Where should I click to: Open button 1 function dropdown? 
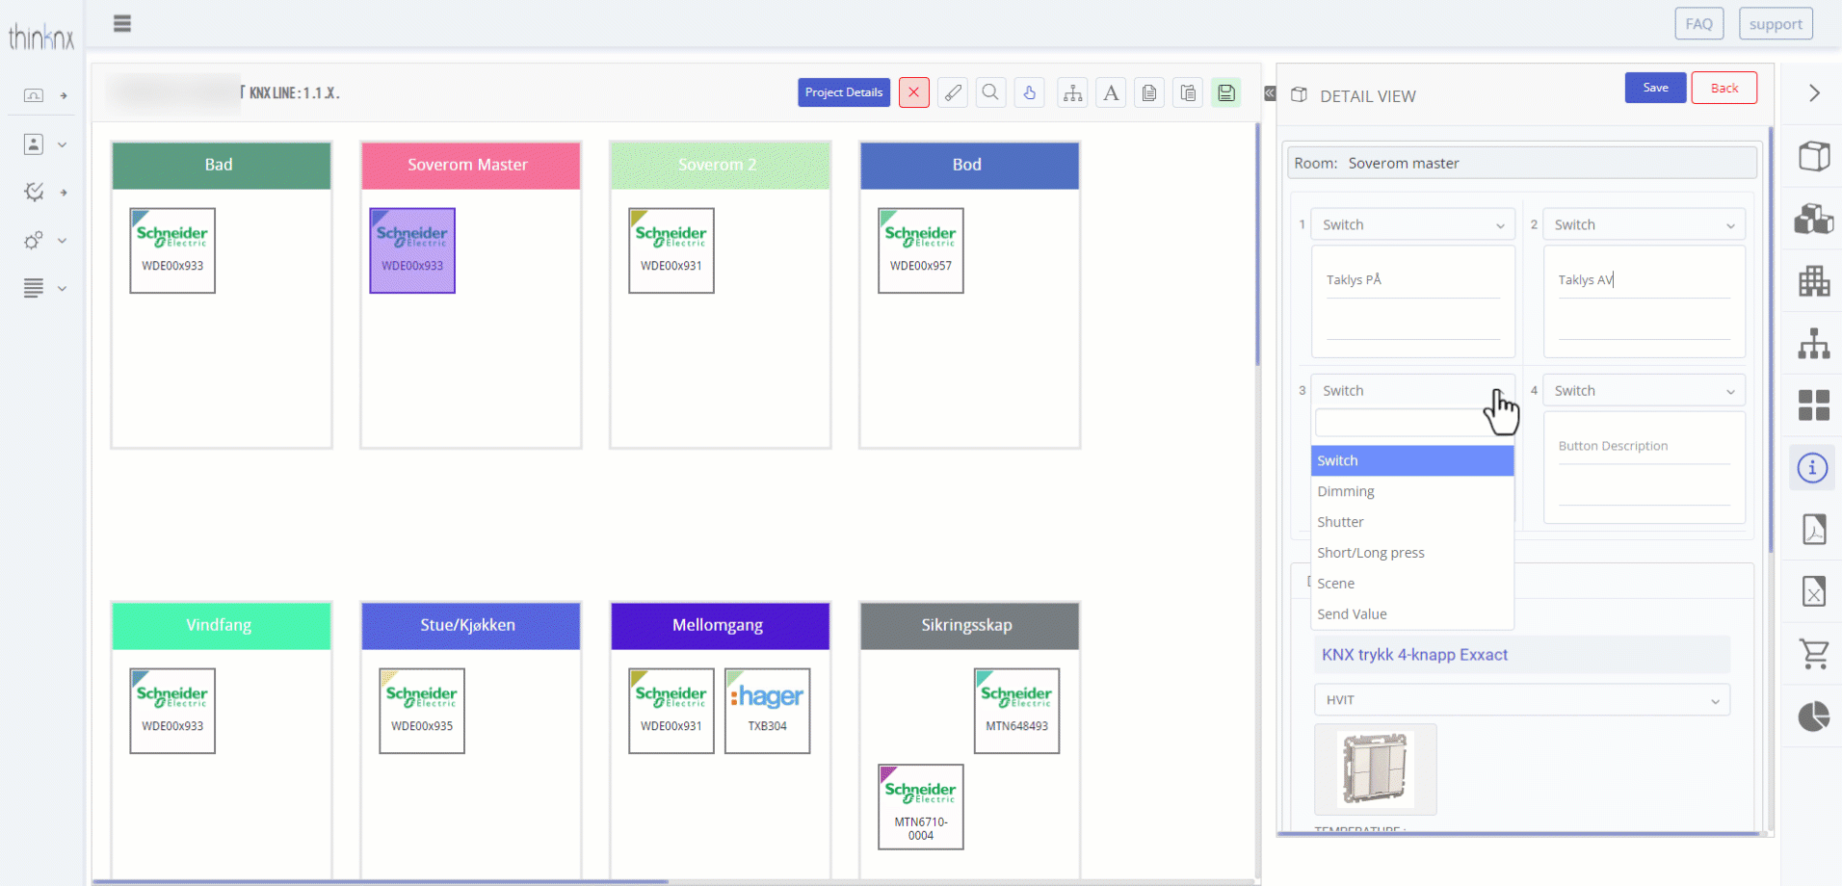(x=1413, y=224)
